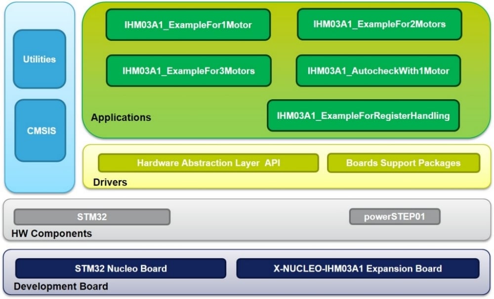Select the CMSIS block
The image size is (494, 299).
coord(41,131)
